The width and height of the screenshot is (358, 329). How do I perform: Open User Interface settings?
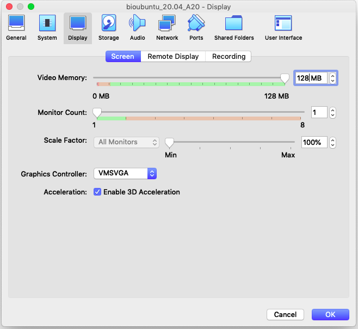(x=283, y=28)
